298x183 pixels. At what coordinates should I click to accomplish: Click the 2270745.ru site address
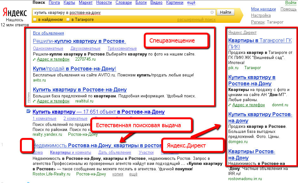tap(85, 59)
